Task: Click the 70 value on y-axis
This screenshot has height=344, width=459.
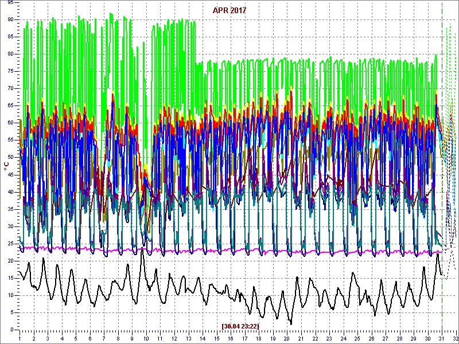Action: pos(10,88)
